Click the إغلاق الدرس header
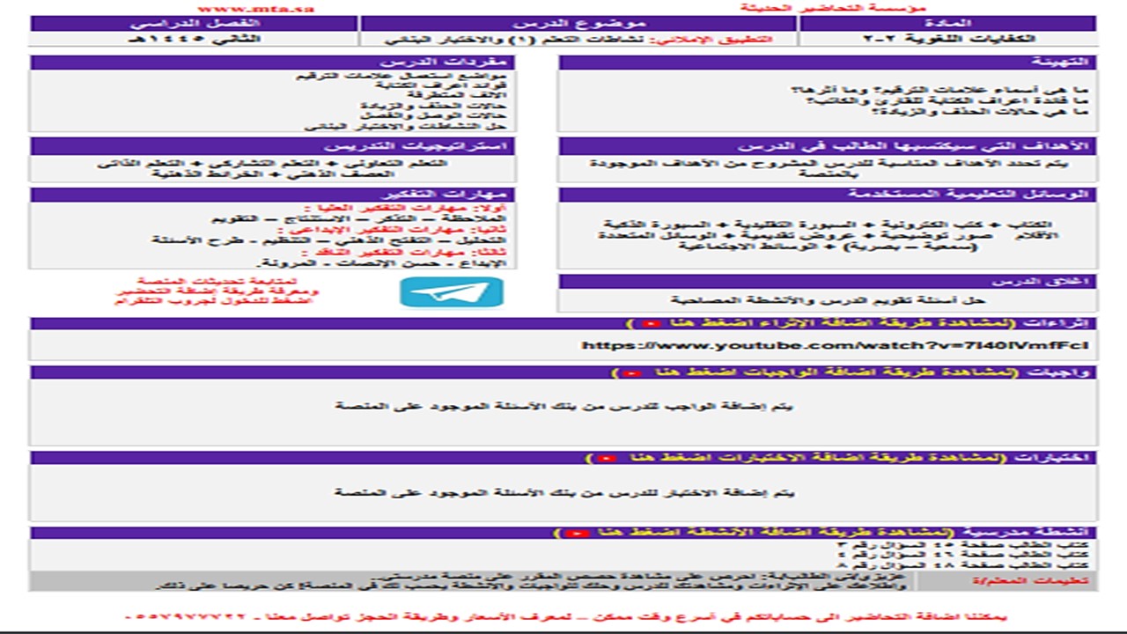Image resolution: width=1127 pixels, height=634 pixels. click(828, 282)
